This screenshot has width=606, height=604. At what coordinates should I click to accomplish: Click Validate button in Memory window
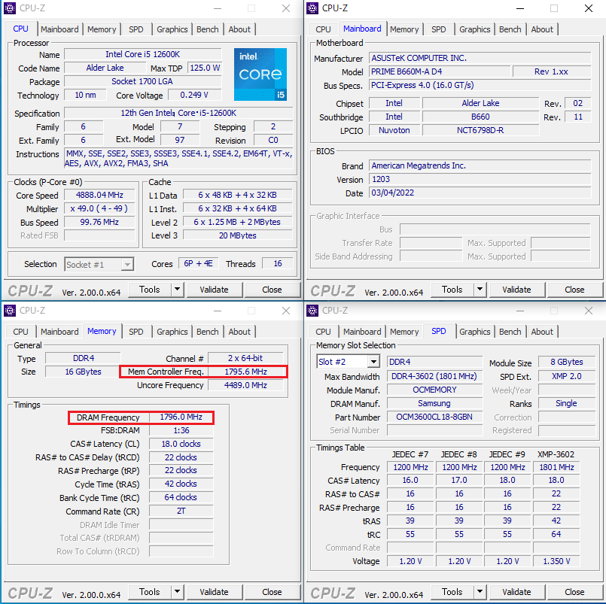click(x=214, y=592)
